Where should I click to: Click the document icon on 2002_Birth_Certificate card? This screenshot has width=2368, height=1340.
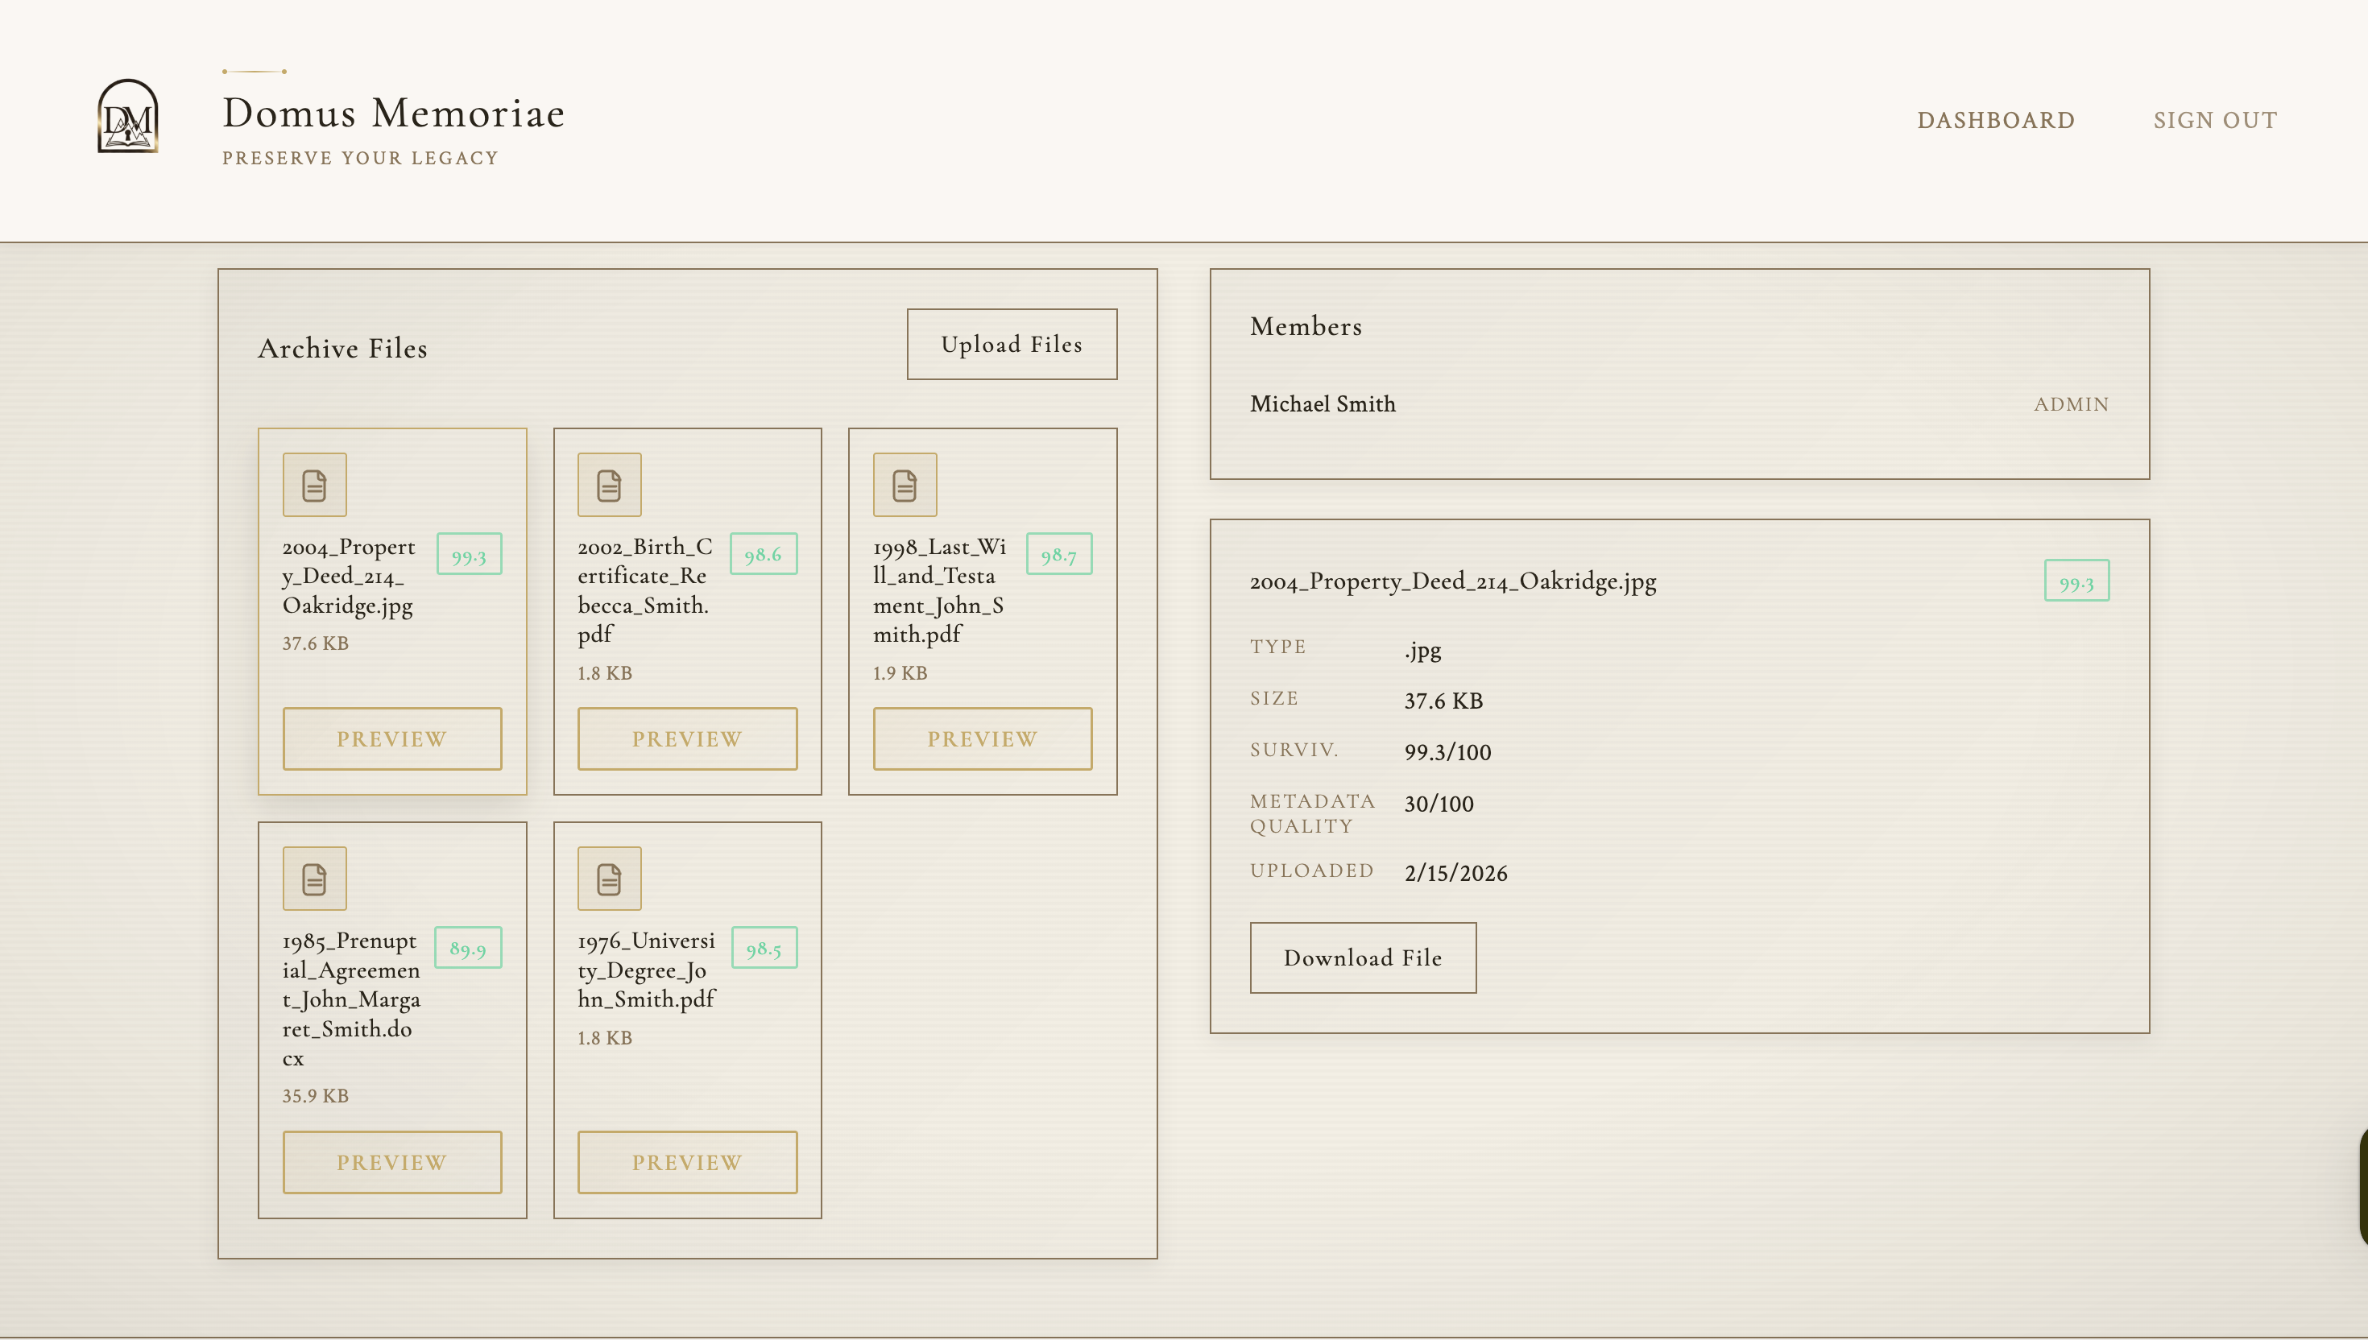[608, 484]
